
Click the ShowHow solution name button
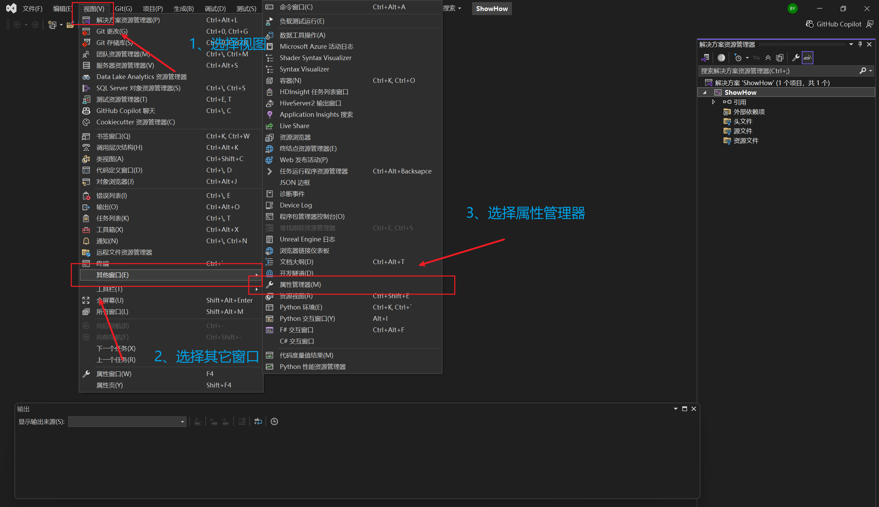click(491, 9)
